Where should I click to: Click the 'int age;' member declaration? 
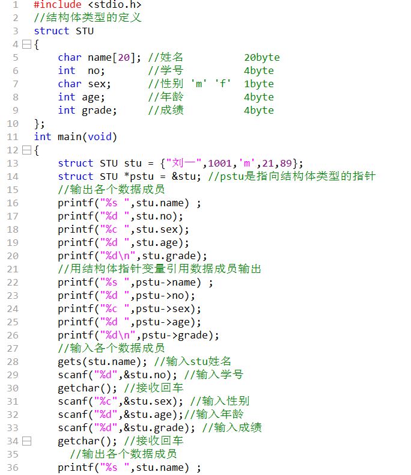coord(81,97)
